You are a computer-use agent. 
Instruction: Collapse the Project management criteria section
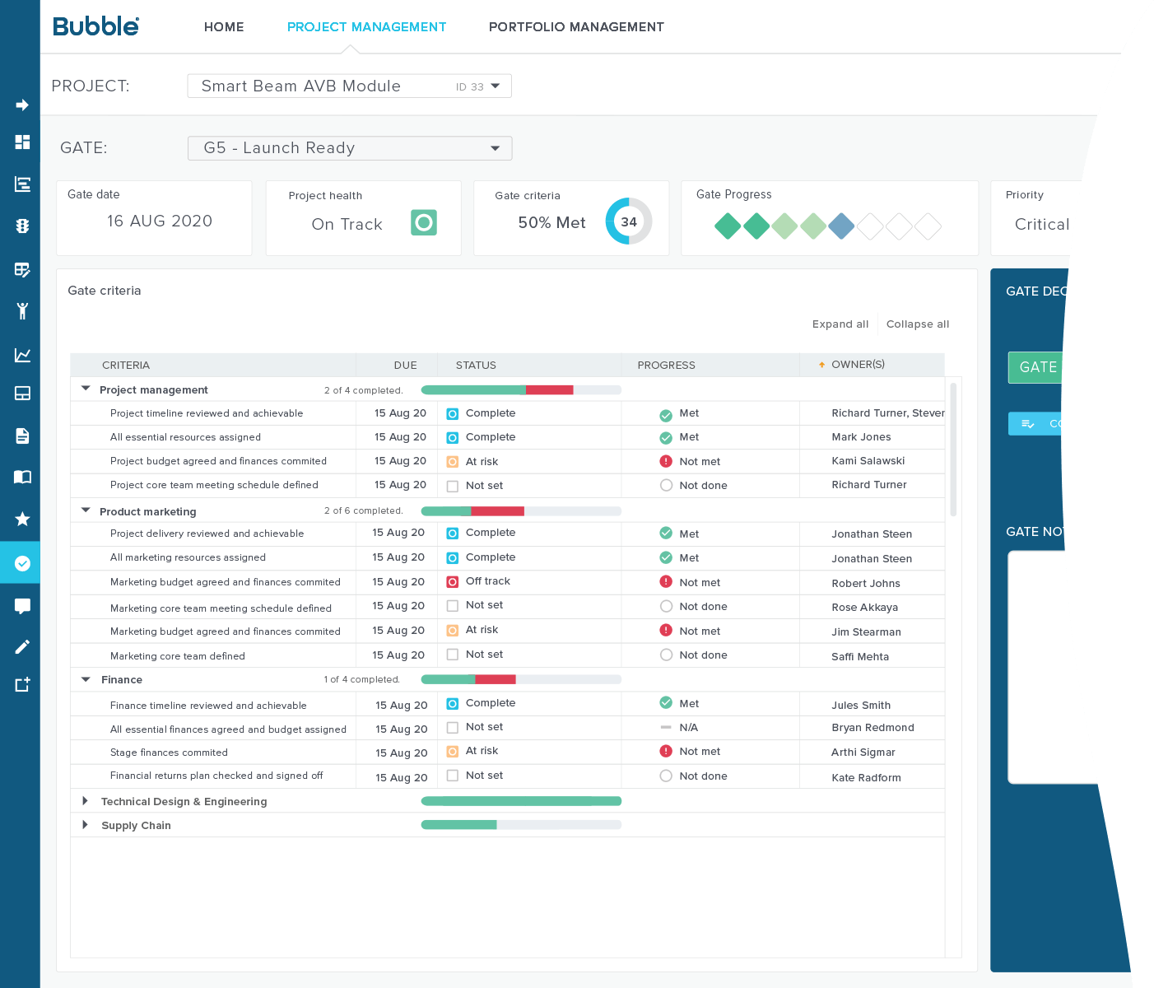[86, 389]
